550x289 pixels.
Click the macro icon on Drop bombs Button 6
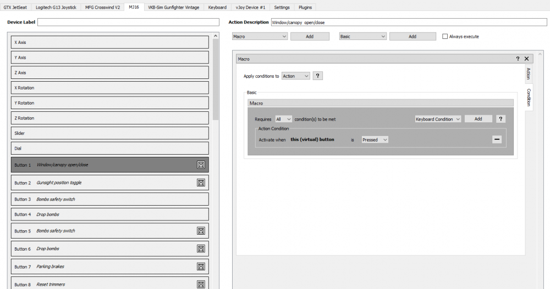tap(201, 248)
